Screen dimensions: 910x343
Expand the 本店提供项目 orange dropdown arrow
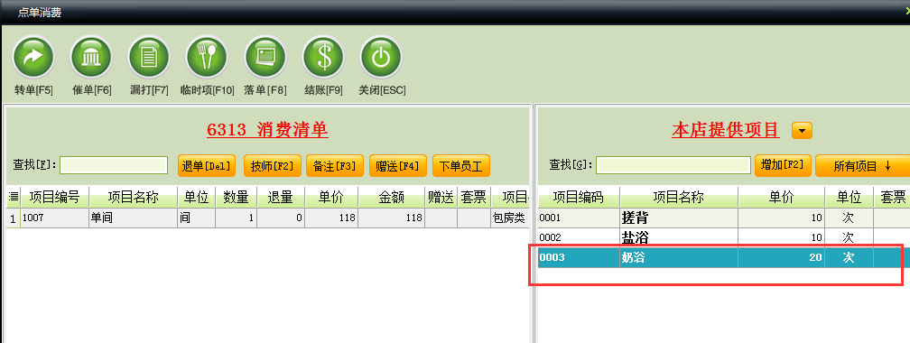pos(802,131)
